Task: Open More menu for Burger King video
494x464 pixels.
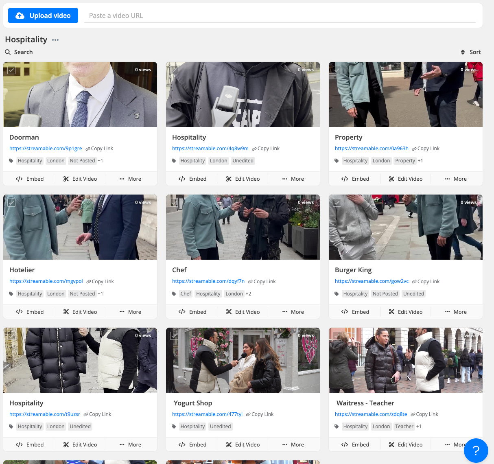Action: click(456, 312)
